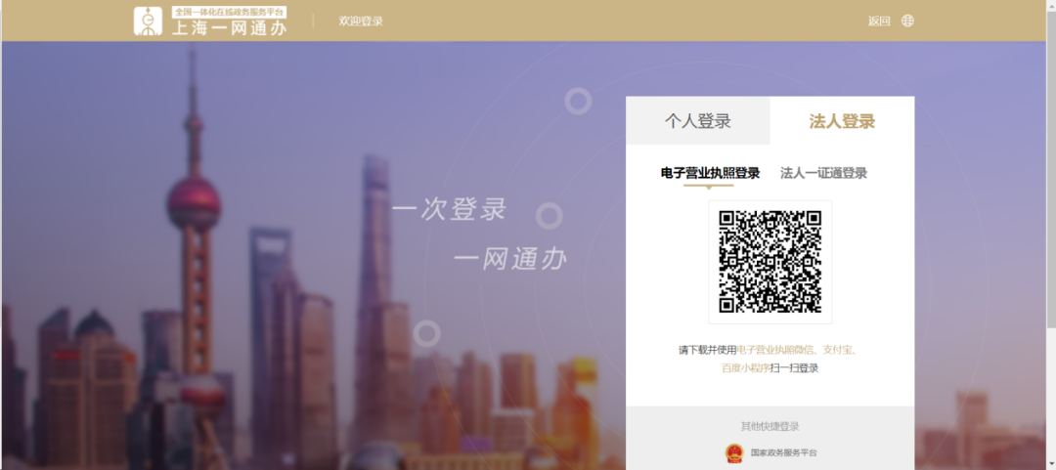Open the 电子营业执照微信 link

(x=776, y=350)
